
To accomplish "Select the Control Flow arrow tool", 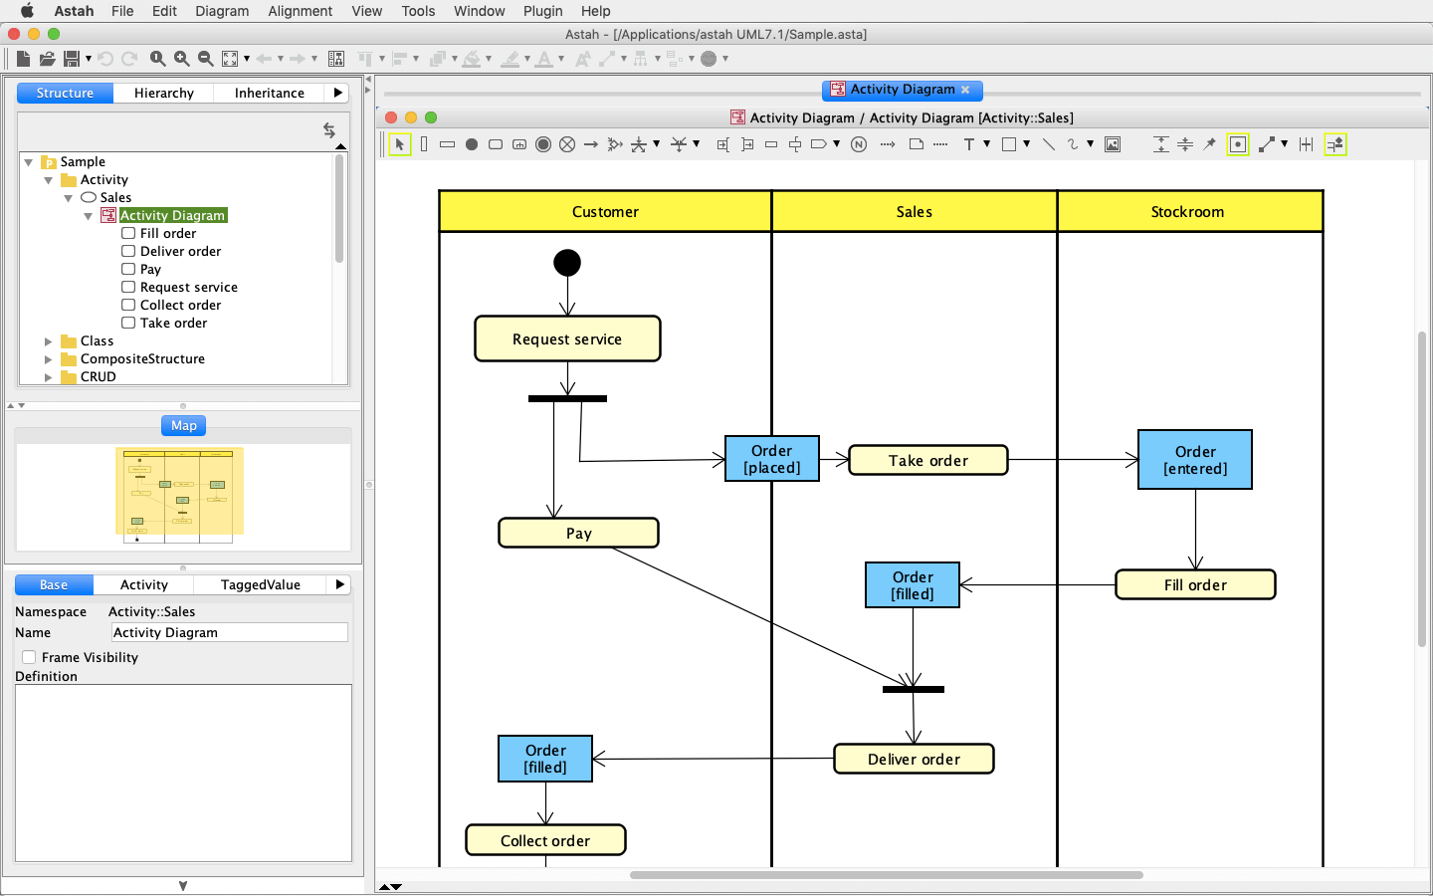I will (x=591, y=144).
